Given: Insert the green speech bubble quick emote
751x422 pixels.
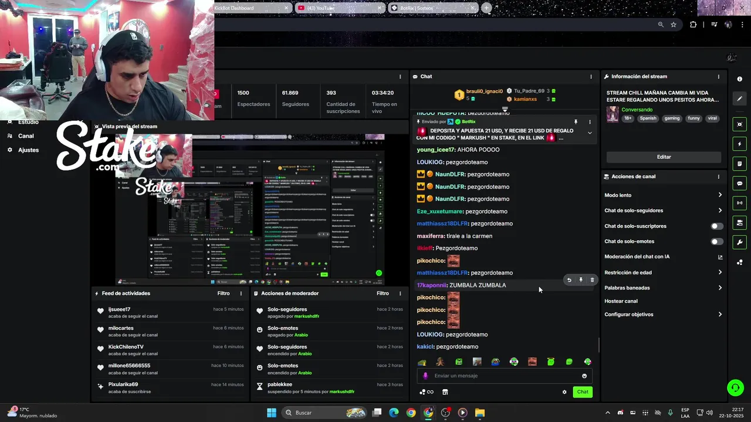Looking at the screenshot, I should pyautogui.click(x=569, y=362).
